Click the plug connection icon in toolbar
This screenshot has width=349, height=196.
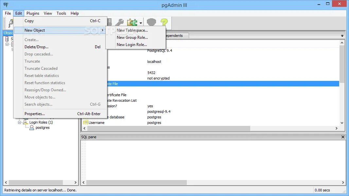pyautogui.click(x=10, y=23)
